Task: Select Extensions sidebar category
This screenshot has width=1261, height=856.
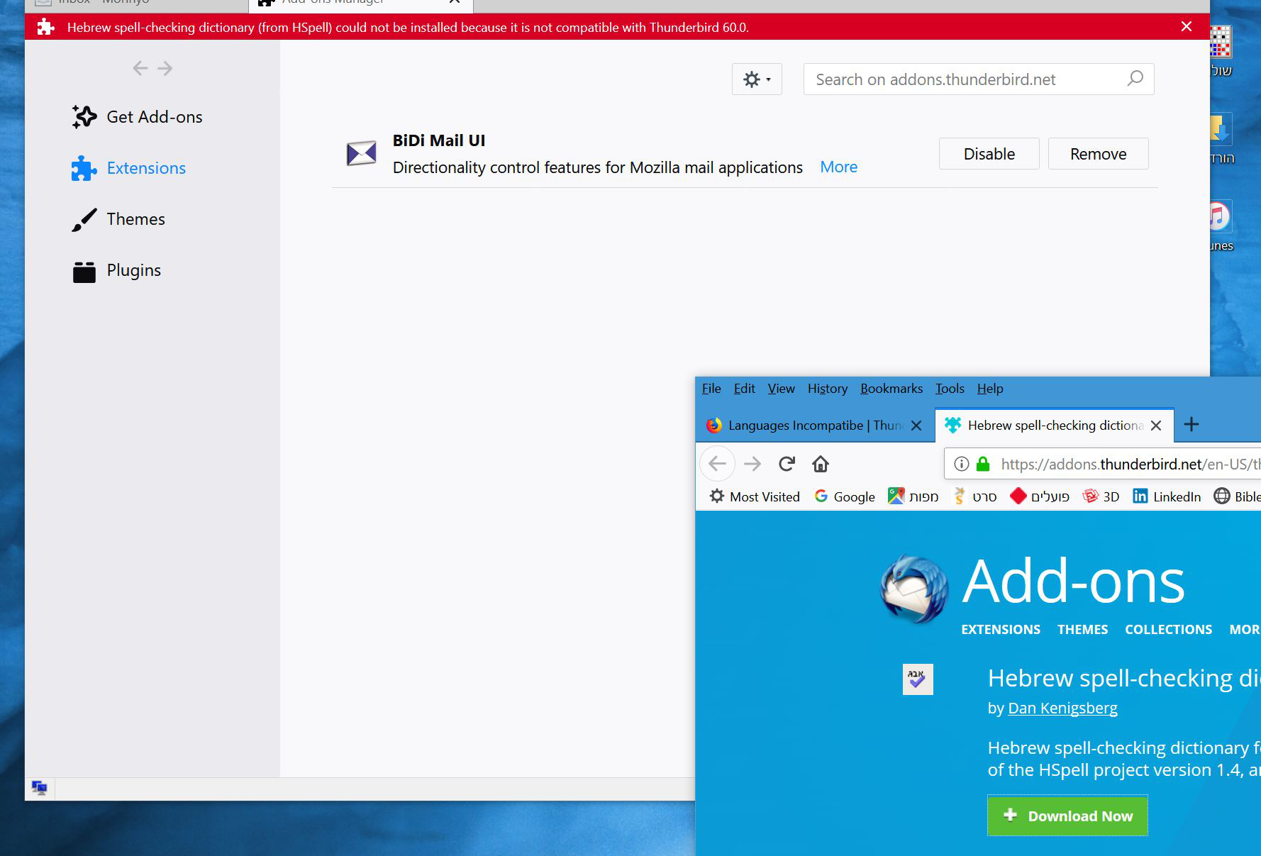Action: click(128, 168)
